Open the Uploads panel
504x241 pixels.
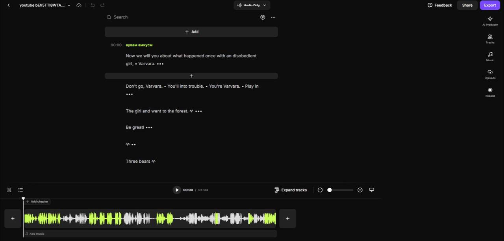[490, 74]
